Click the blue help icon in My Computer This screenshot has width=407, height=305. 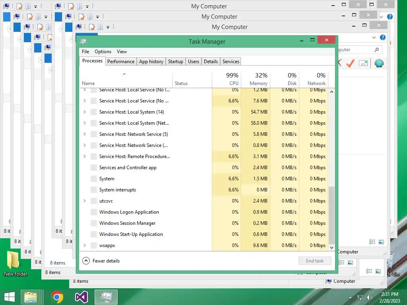pyautogui.click(x=383, y=37)
